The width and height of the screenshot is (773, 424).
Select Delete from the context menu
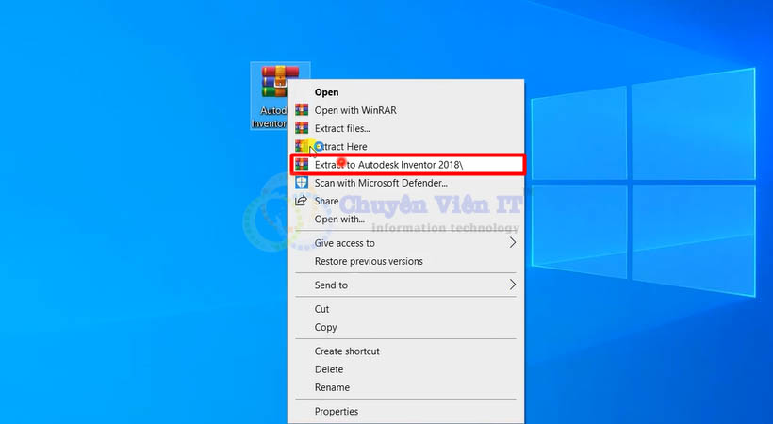pyautogui.click(x=329, y=369)
